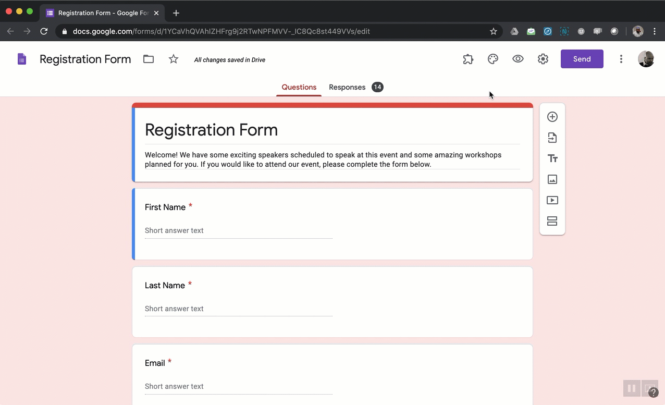Viewport: 665px width, 405px height.
Task: Edit the Registration Form header title
Action: pyautogui.click(x=211, y=130)
